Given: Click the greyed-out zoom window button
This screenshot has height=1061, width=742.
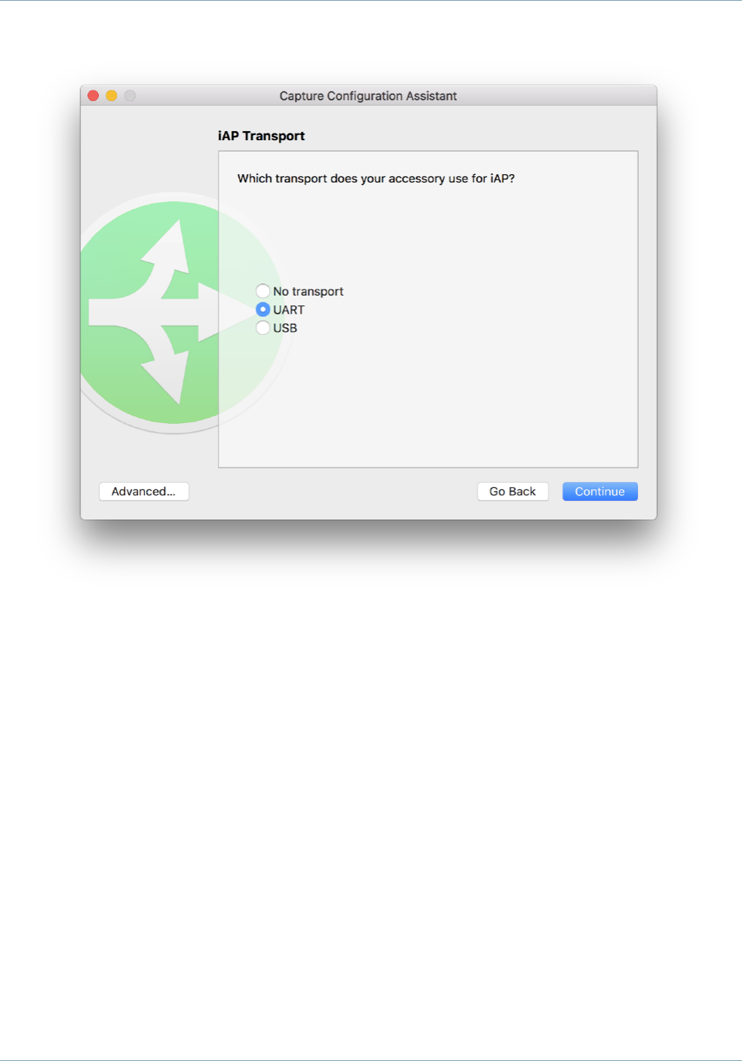Looking at the screenshot, I should 130,96.
